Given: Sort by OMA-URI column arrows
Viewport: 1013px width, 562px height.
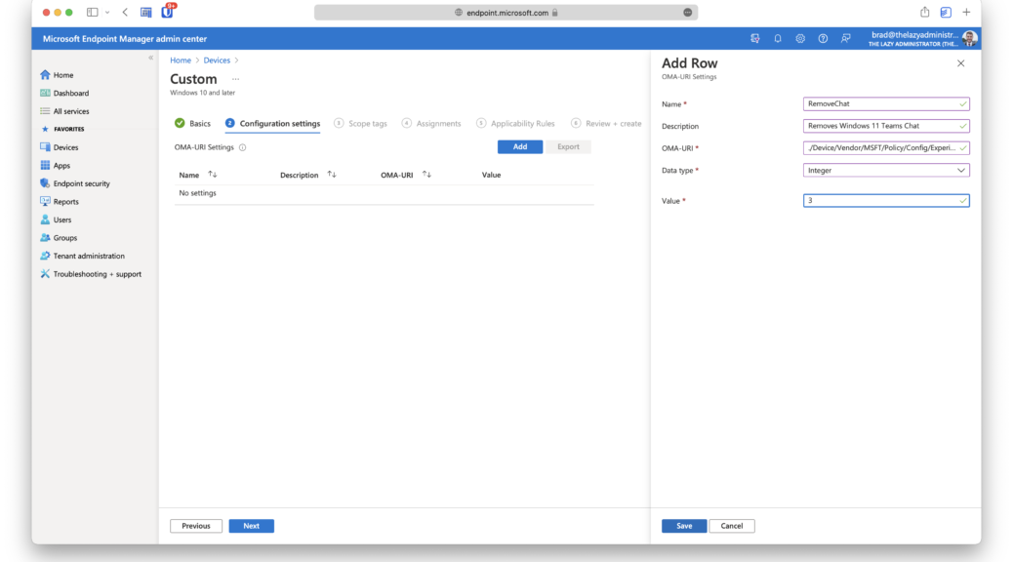Looking at the screenshot, I should [x=427, y=175].
